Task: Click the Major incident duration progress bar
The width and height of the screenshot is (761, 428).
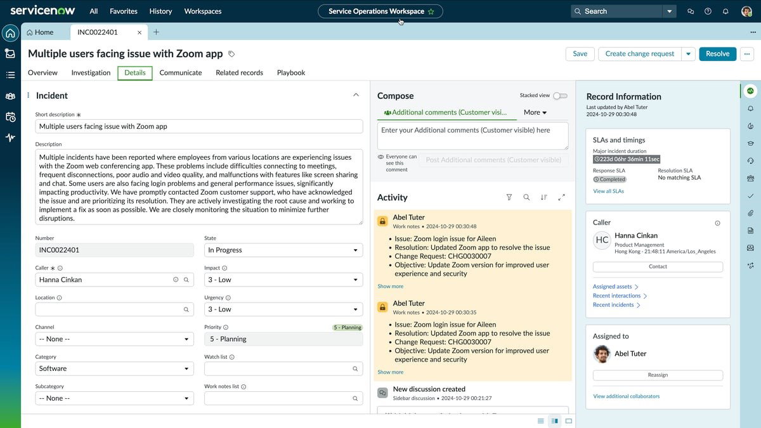Action: (627, 159)
